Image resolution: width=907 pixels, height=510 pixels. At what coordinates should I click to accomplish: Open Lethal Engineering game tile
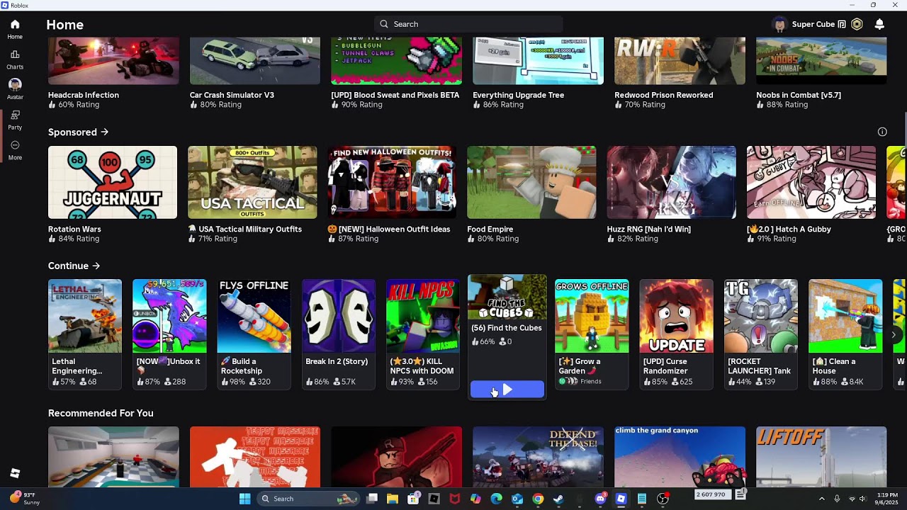click(x=85, y=334)
